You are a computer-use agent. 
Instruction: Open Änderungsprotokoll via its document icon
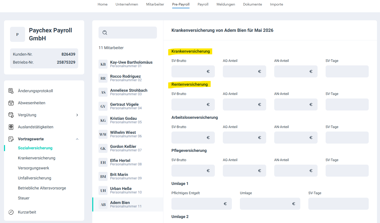[x=11, y=91]
